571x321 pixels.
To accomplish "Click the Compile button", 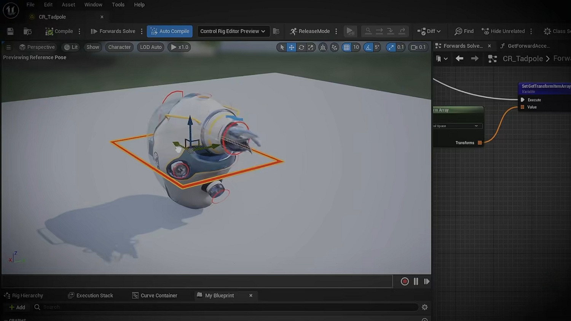I will (x=59, y=31).
